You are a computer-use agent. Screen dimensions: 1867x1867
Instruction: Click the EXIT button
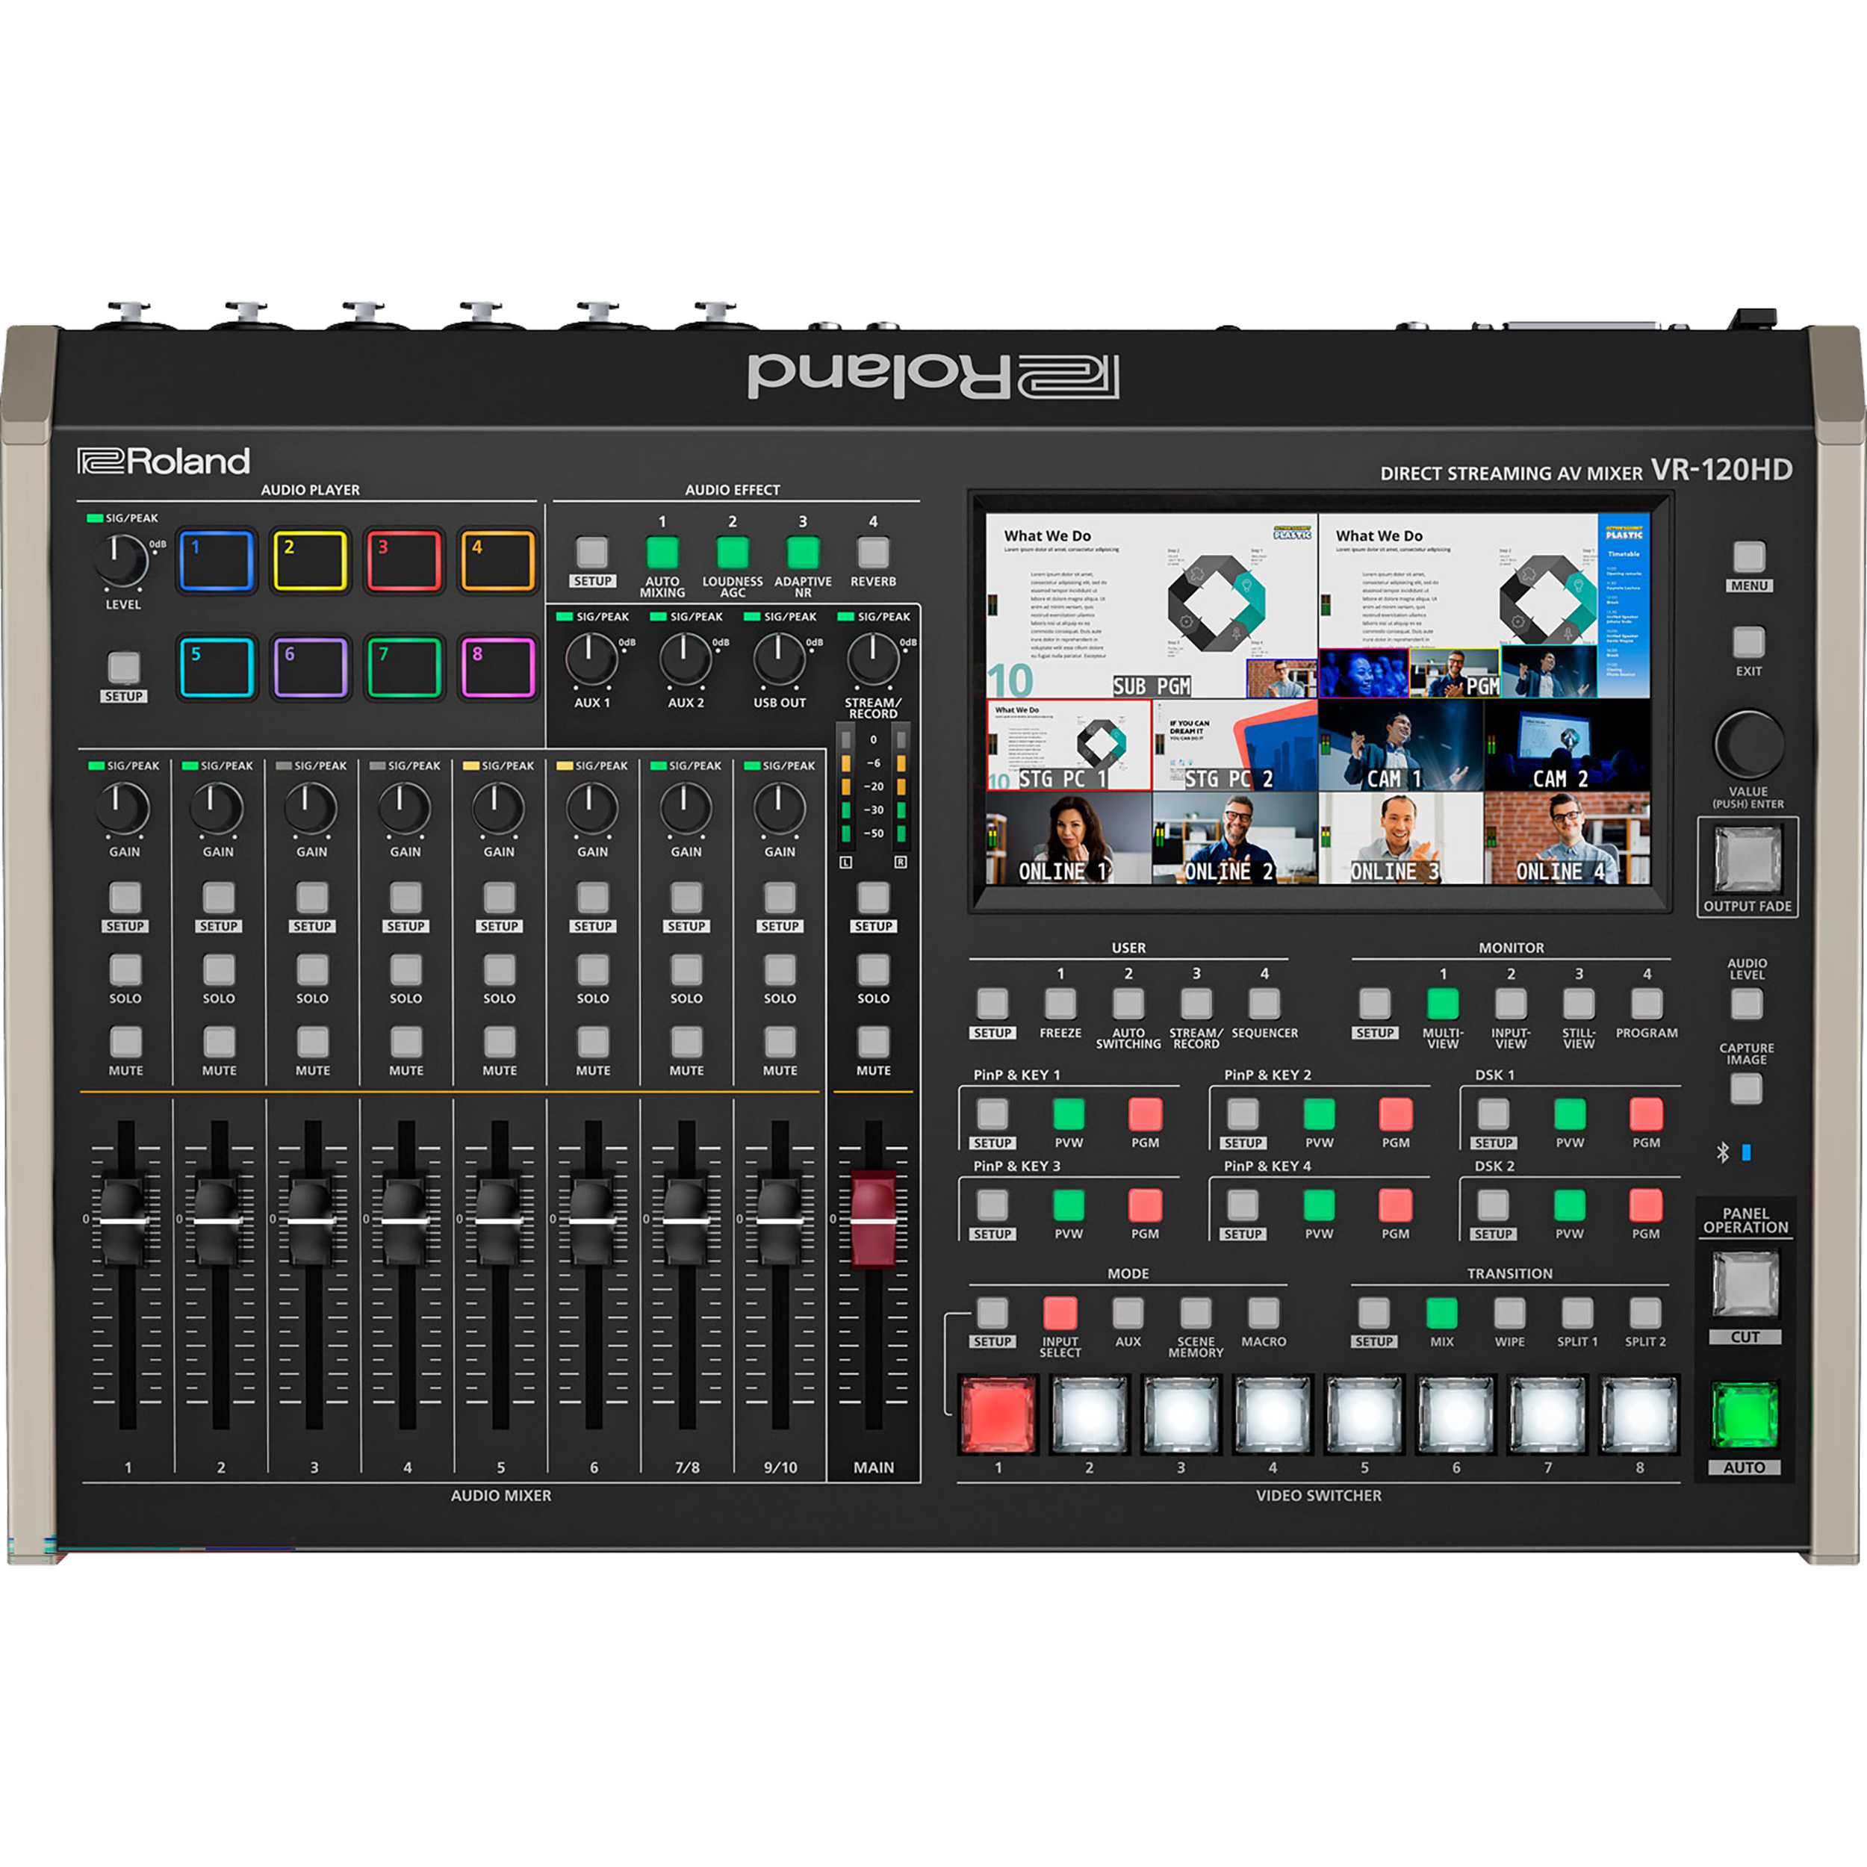tap(1749, 642)
